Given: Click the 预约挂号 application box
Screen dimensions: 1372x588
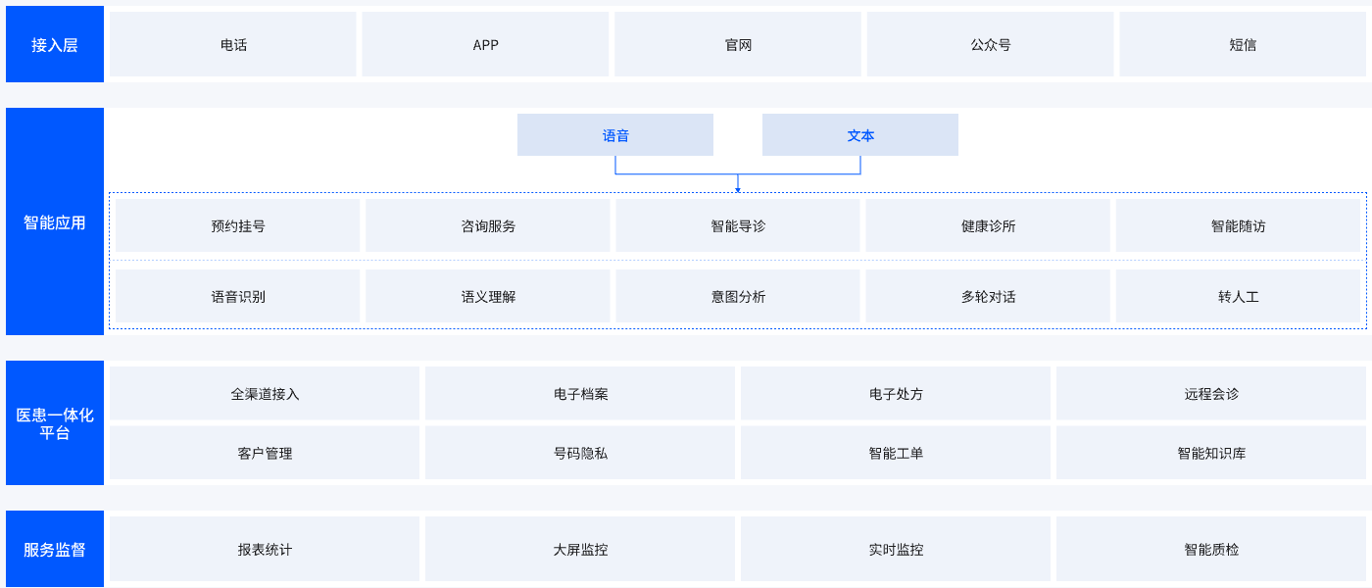Looking at the screenshot, I should tap(238, 225).
